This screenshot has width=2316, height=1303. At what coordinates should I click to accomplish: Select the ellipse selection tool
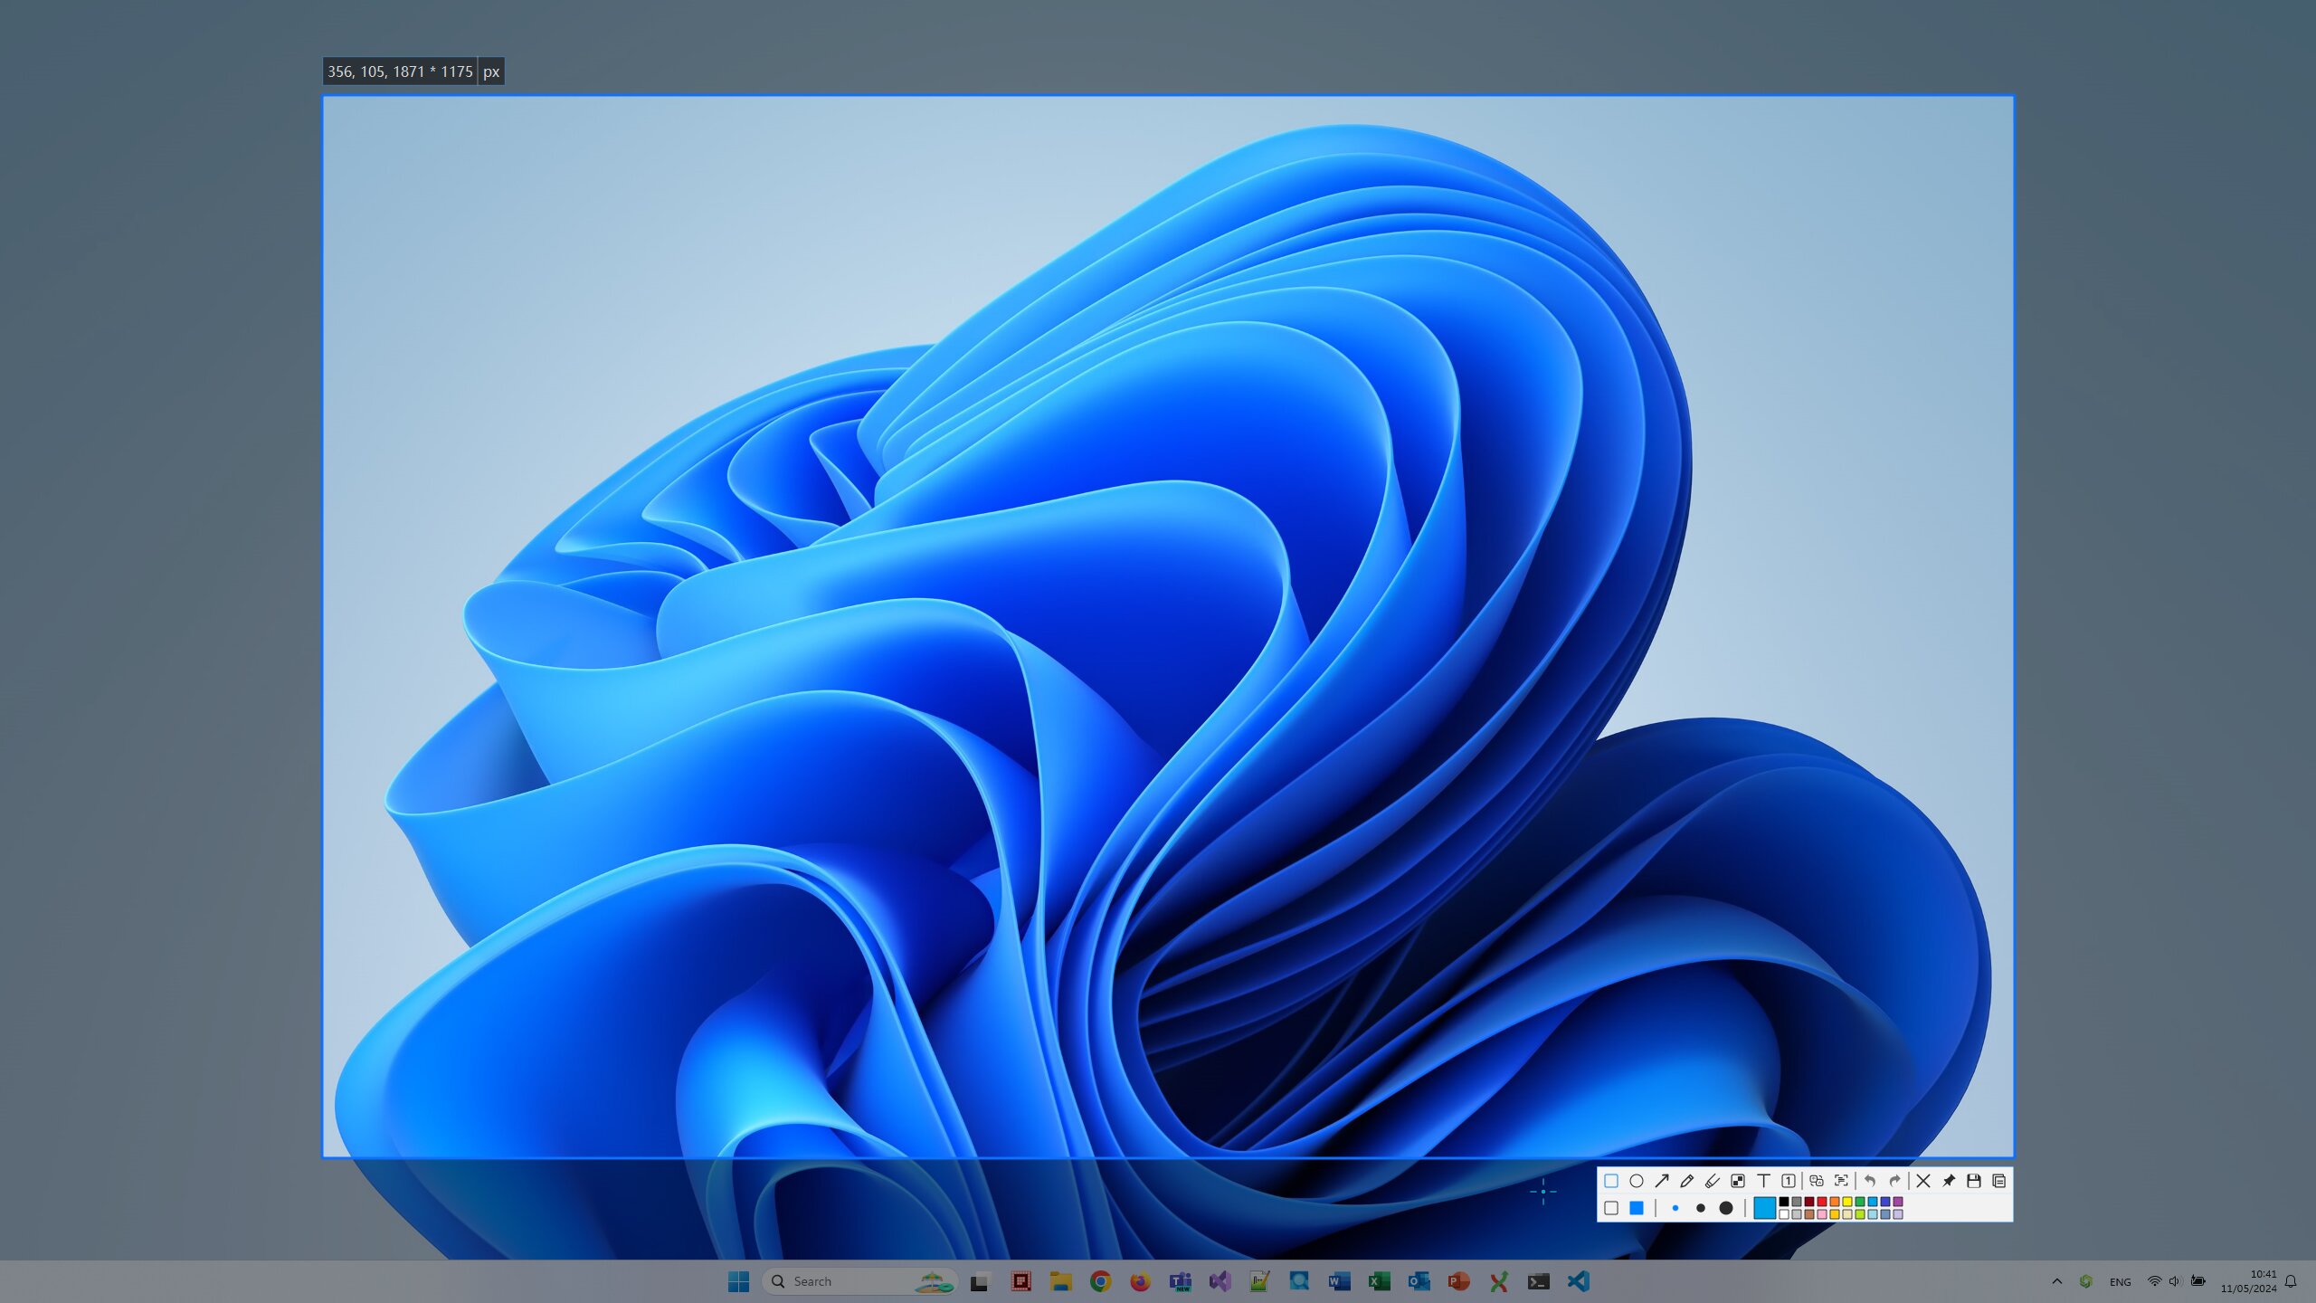point(1638,1181)
